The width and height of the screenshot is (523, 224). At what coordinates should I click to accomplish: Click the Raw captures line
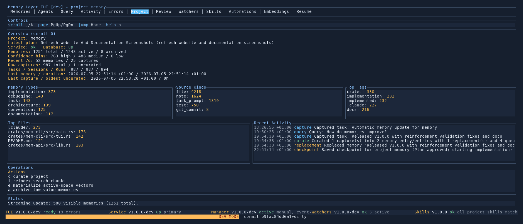[54, 65]
